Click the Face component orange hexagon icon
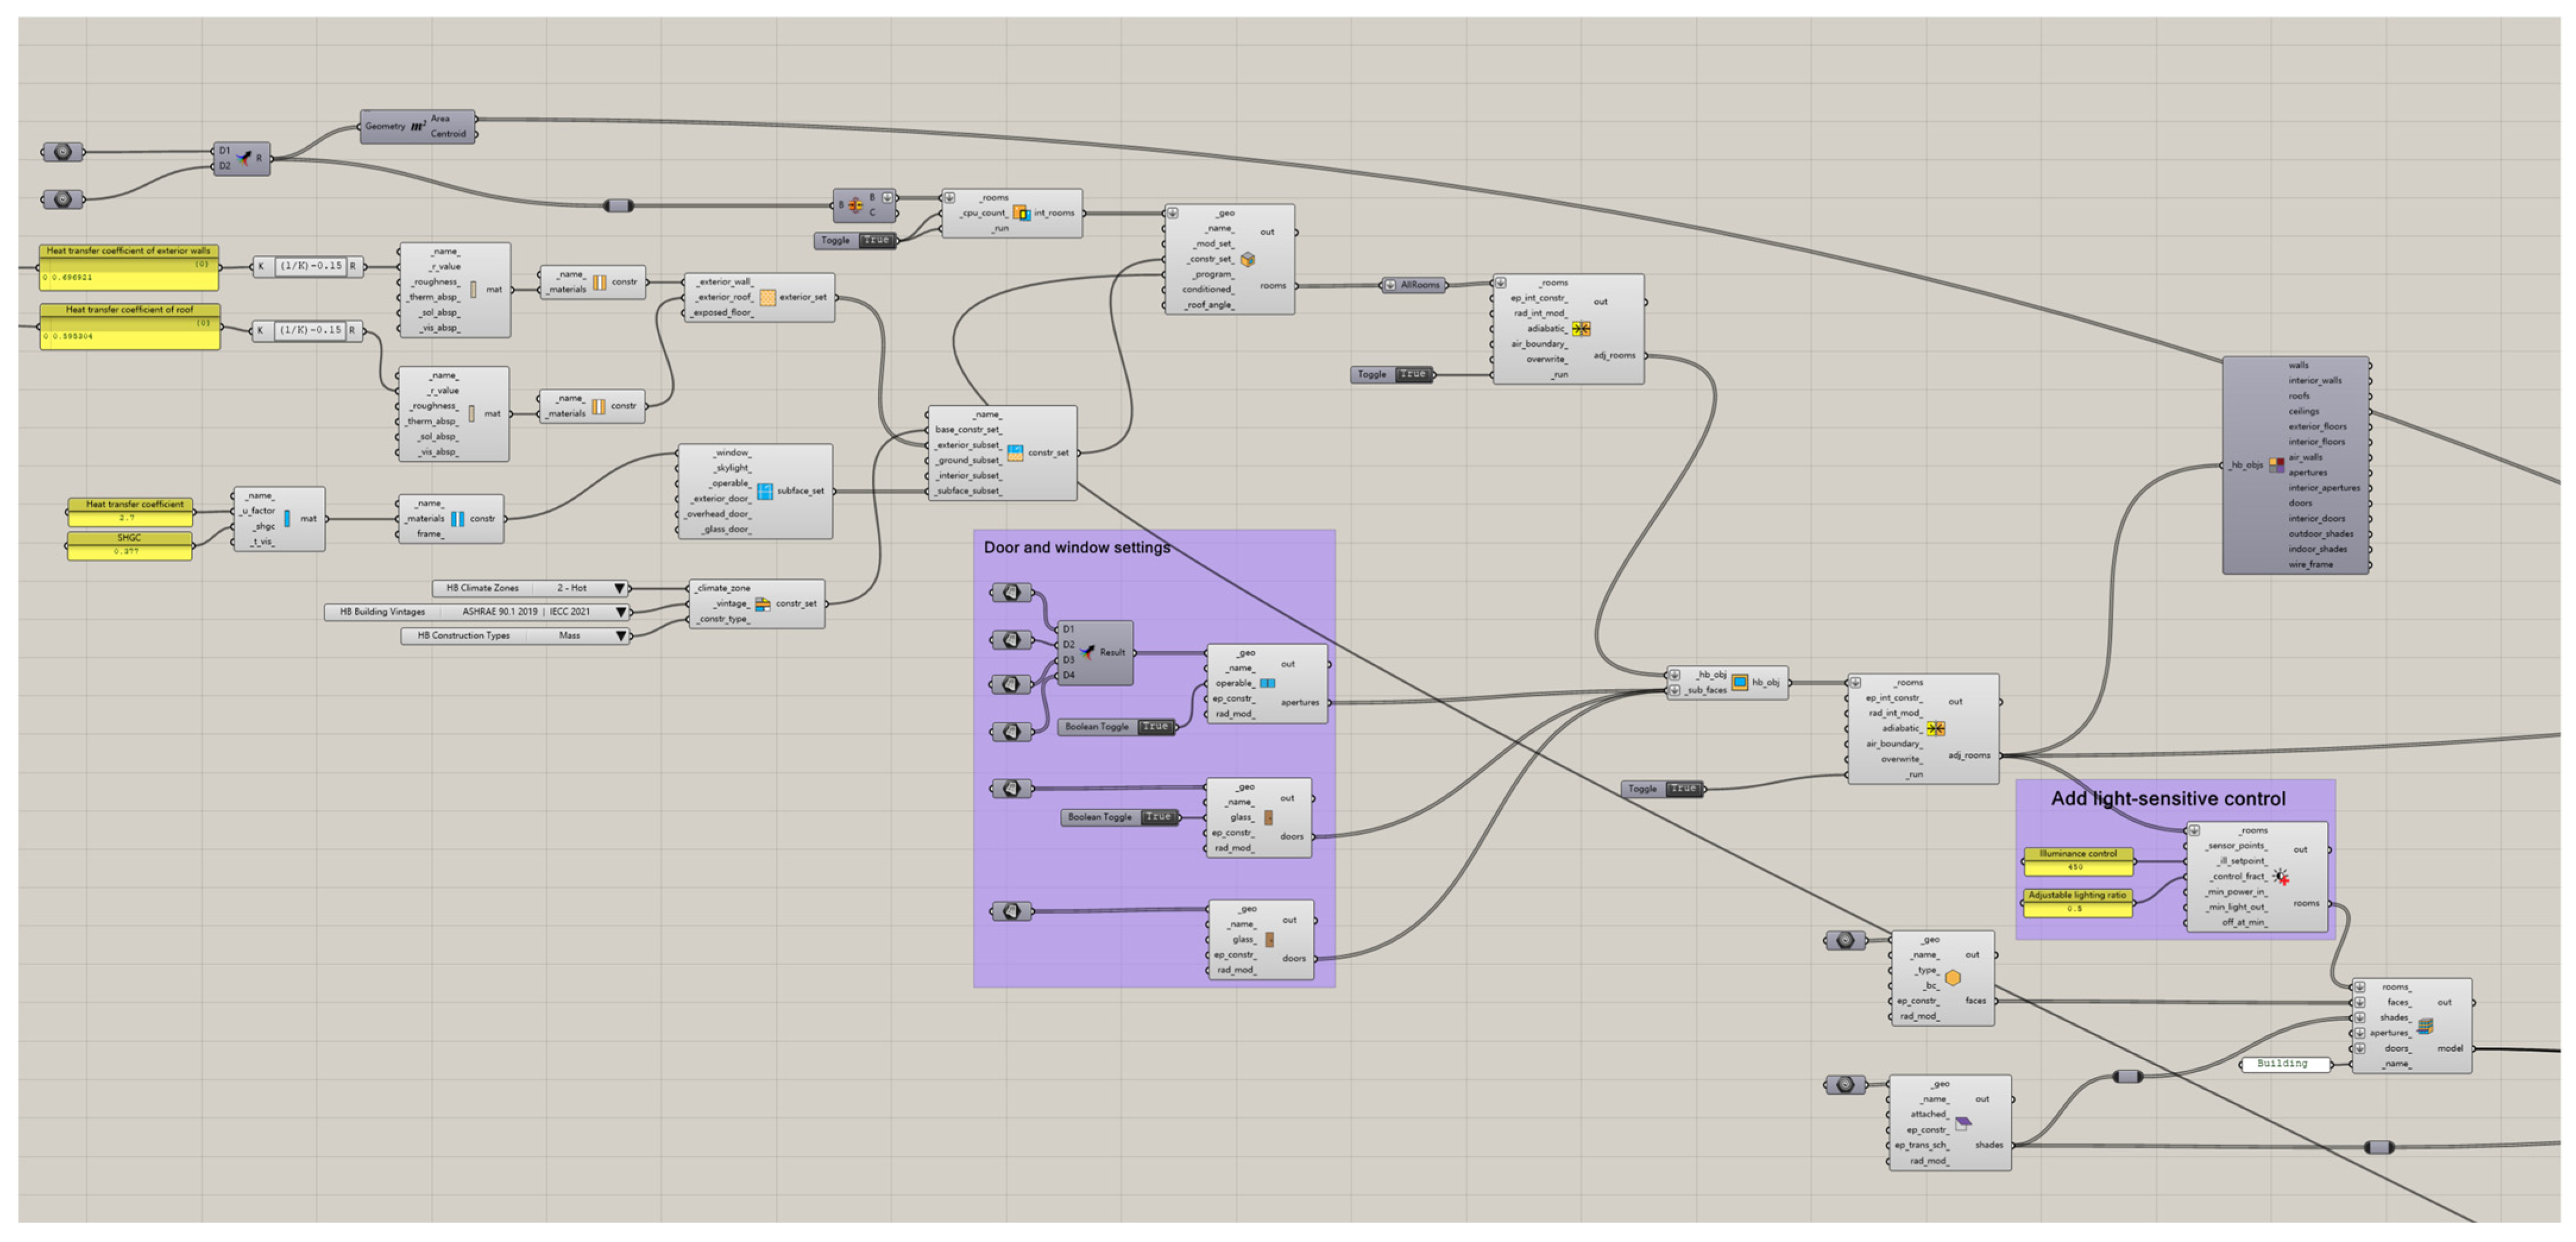2576x1242 pixels. tap(1952, 978)
